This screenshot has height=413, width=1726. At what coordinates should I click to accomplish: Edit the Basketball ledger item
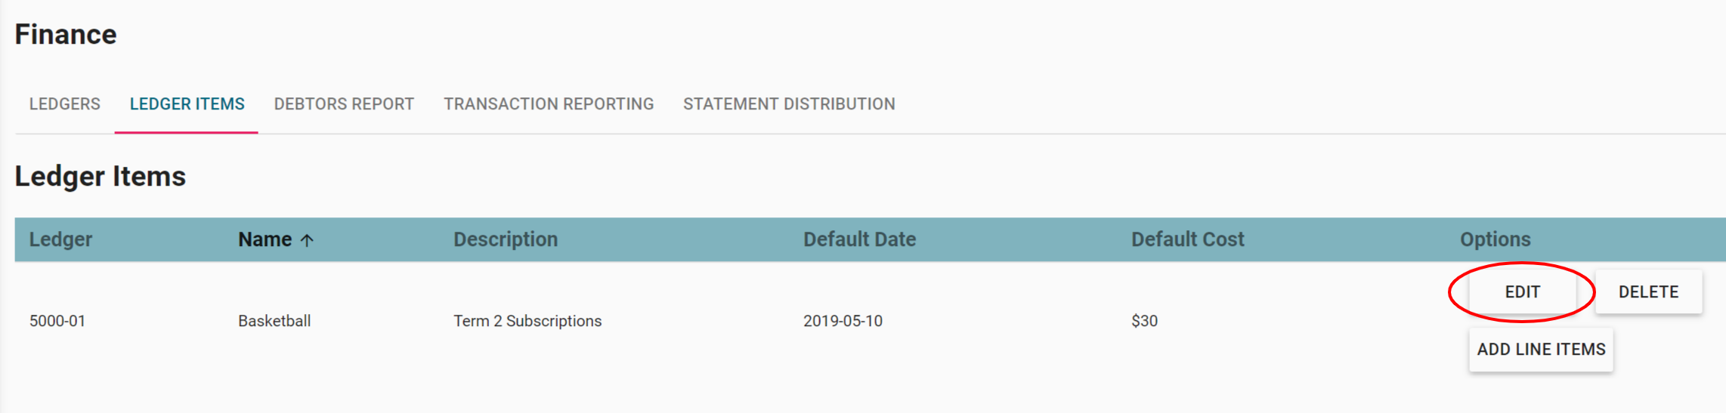tap(1522, 292)
